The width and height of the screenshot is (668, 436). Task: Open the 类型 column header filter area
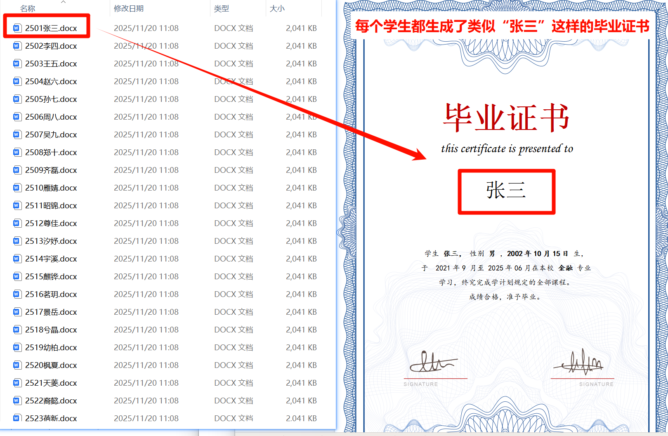221,8
